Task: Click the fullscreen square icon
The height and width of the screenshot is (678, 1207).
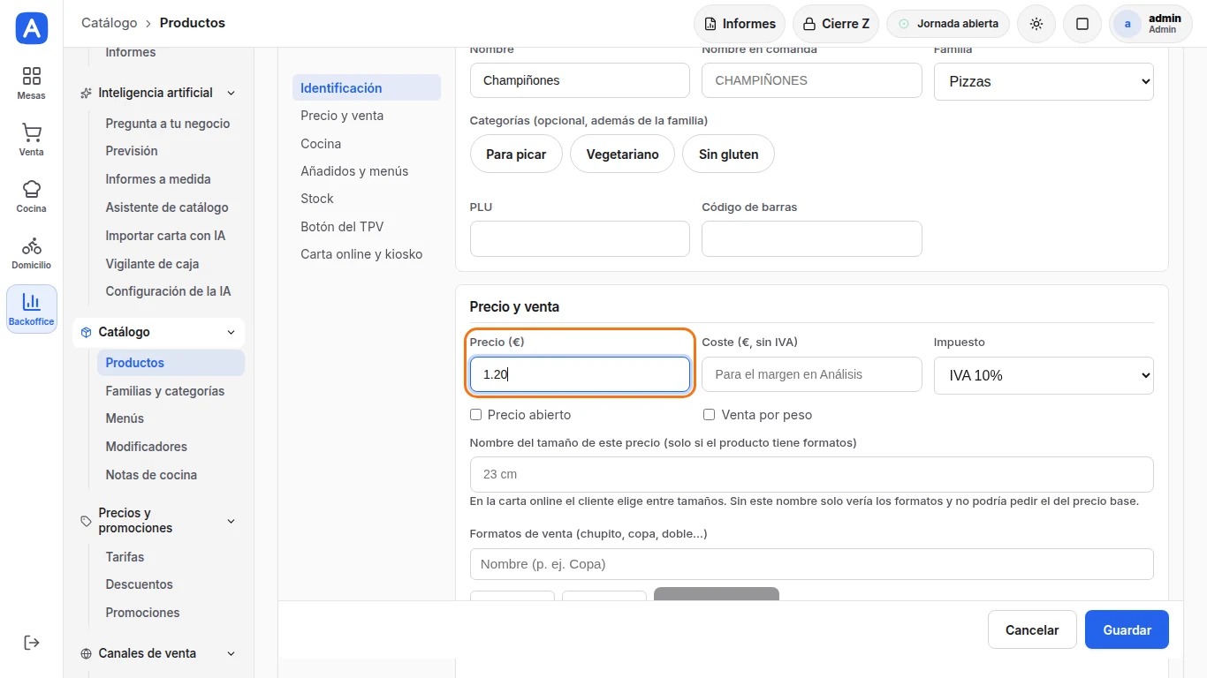Action: pyautogui.click(x=1082, y=24)
